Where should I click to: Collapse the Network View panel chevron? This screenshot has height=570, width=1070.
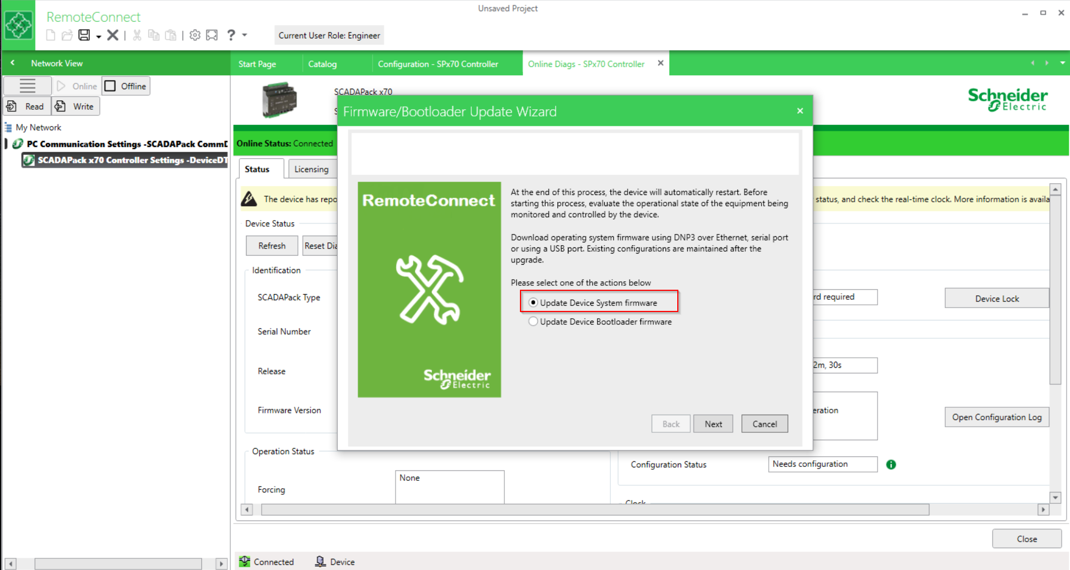click(x=13, y=63)
